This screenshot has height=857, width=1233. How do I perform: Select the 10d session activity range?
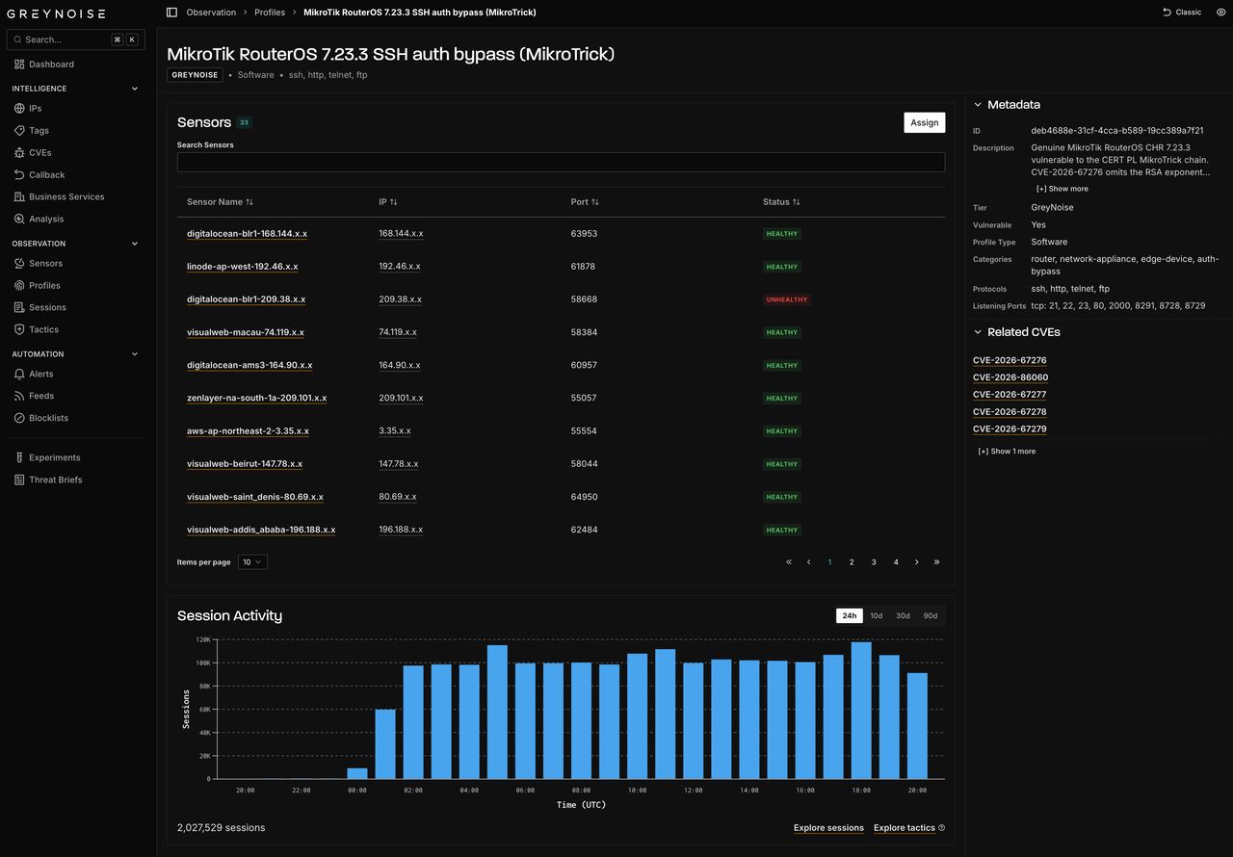(876, 615)
